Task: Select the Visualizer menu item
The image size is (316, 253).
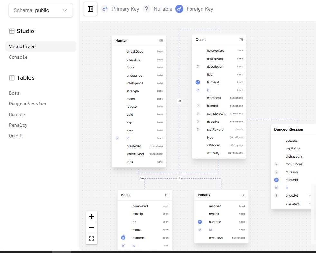Action: [x=41, y=47]
